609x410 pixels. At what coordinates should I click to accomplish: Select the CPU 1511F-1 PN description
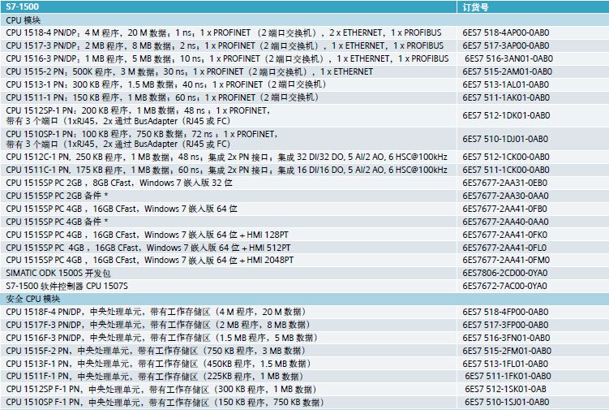pyautogui.click(x=155, y=376)
